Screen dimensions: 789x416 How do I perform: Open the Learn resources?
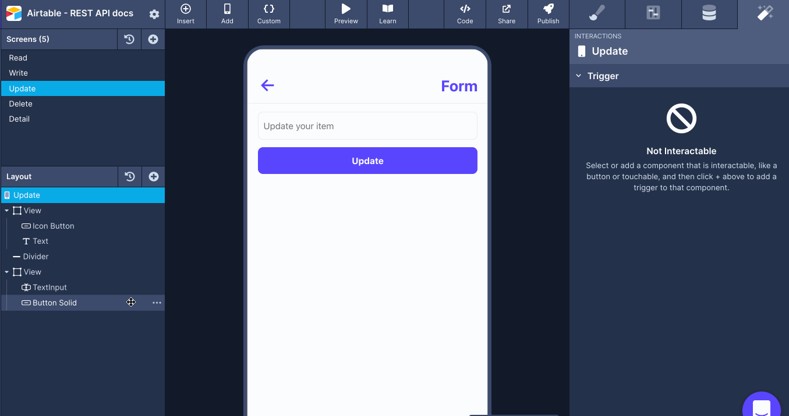click(388, 15)
